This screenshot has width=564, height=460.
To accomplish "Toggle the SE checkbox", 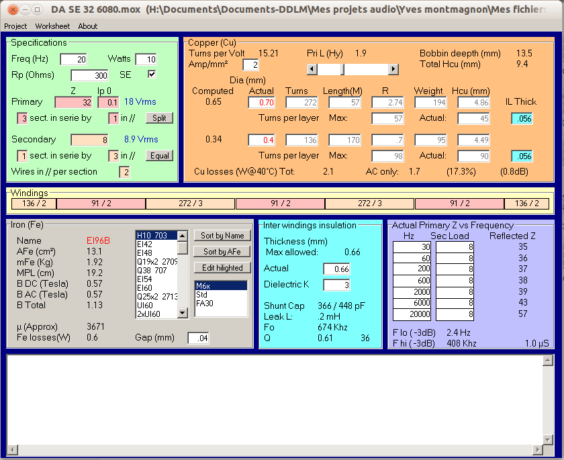I will [x=152, y=74].
